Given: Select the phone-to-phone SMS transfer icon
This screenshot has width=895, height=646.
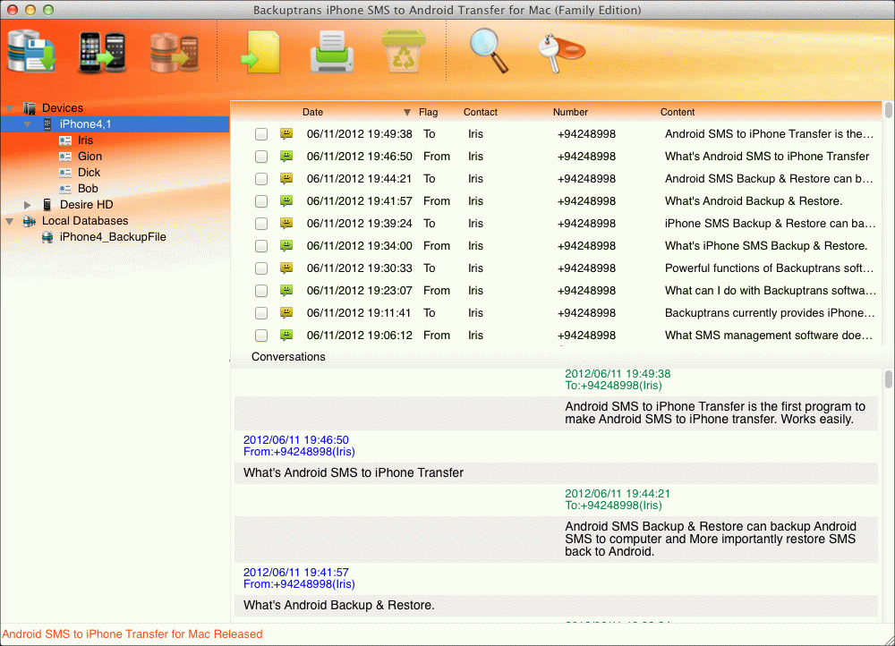Looking at the screenshot, I should point(101,52).
